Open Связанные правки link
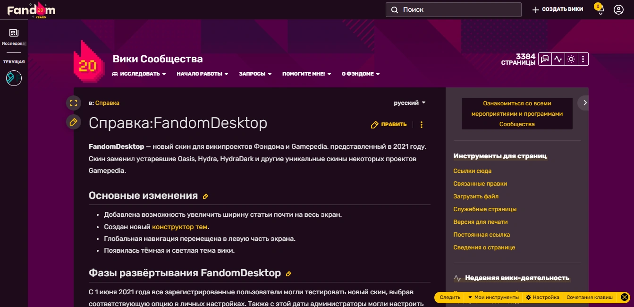The image size is (634, 307). pyautogui.click(x=480, y=184)
